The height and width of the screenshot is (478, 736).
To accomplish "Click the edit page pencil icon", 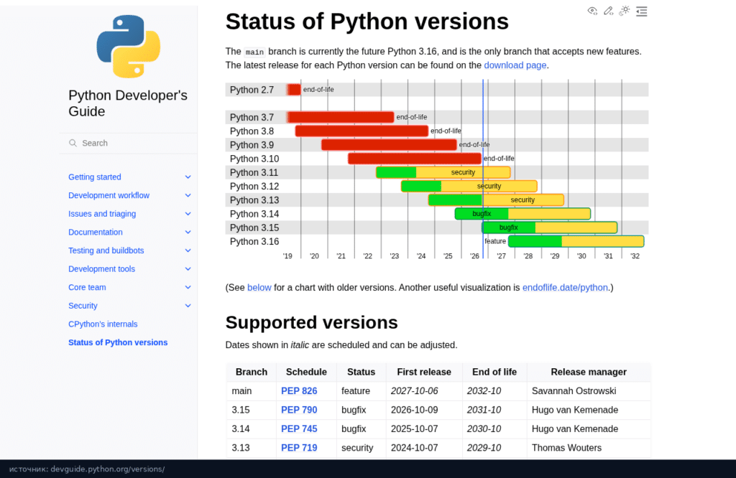I will coord(608,11).
